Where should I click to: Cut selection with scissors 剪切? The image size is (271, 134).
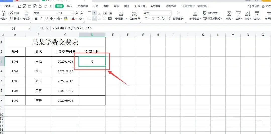tap(14, 13)
